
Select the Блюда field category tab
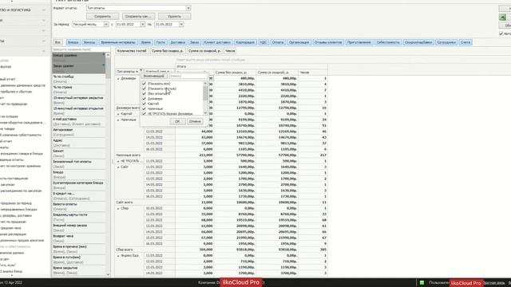(x=73, y=42)
